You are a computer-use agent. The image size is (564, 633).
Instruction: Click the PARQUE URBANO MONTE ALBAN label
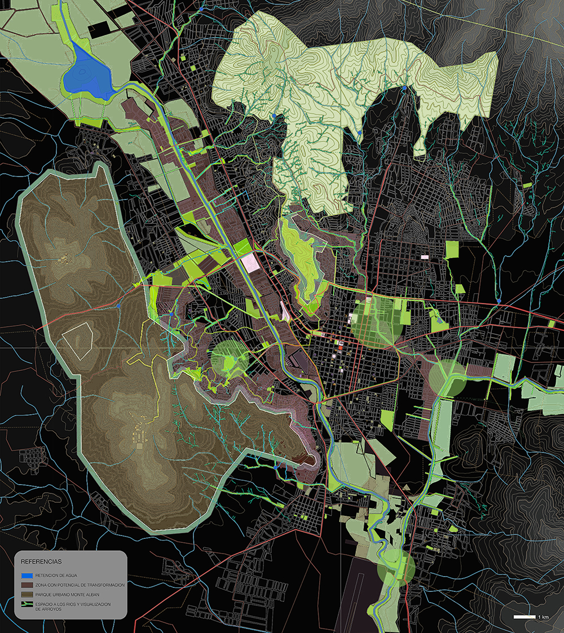pyautogui.click(x=67, y=595)
